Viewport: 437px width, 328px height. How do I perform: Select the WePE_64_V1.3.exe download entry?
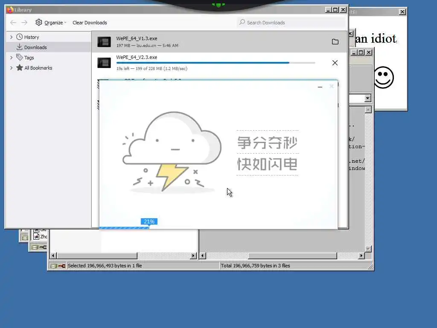(x=220, y=42)
